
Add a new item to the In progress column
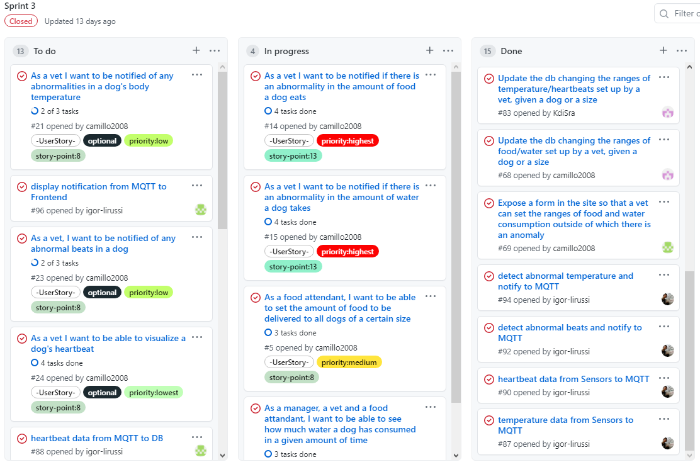click(429, 50)
